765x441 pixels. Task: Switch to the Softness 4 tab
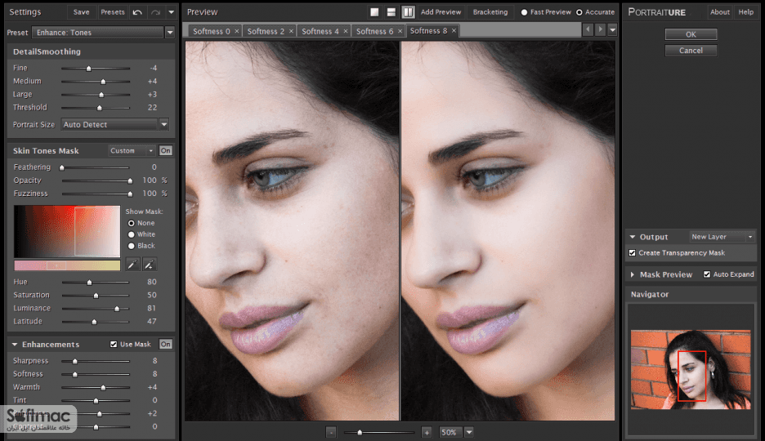click(320, 31)
